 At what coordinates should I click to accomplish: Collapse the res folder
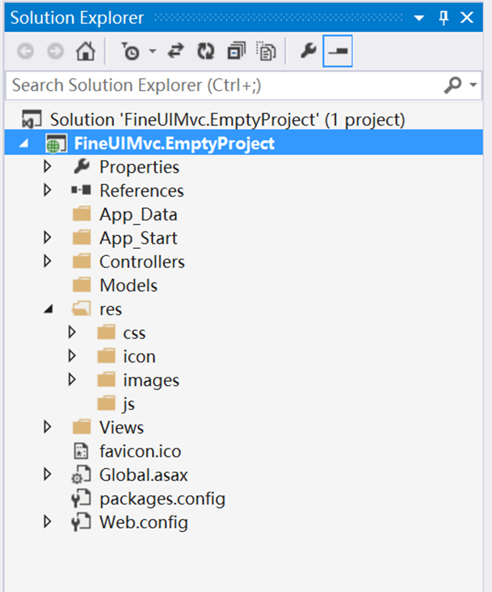[x=48, y=309]
